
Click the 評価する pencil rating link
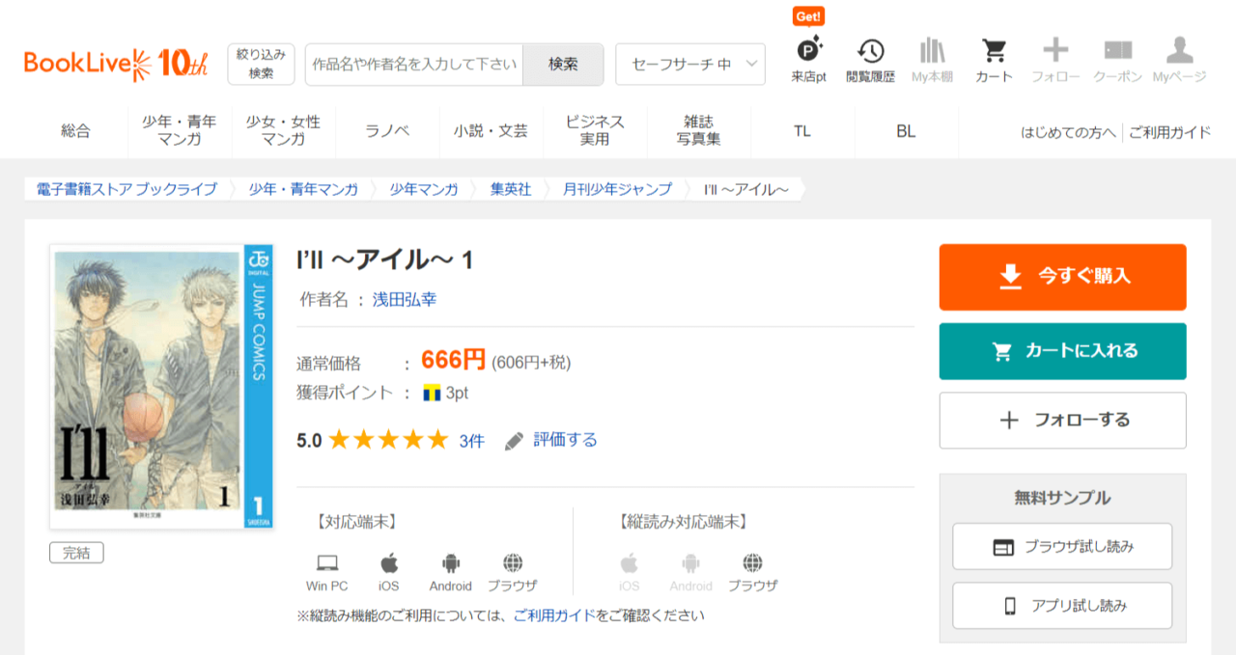coord(551,440)
